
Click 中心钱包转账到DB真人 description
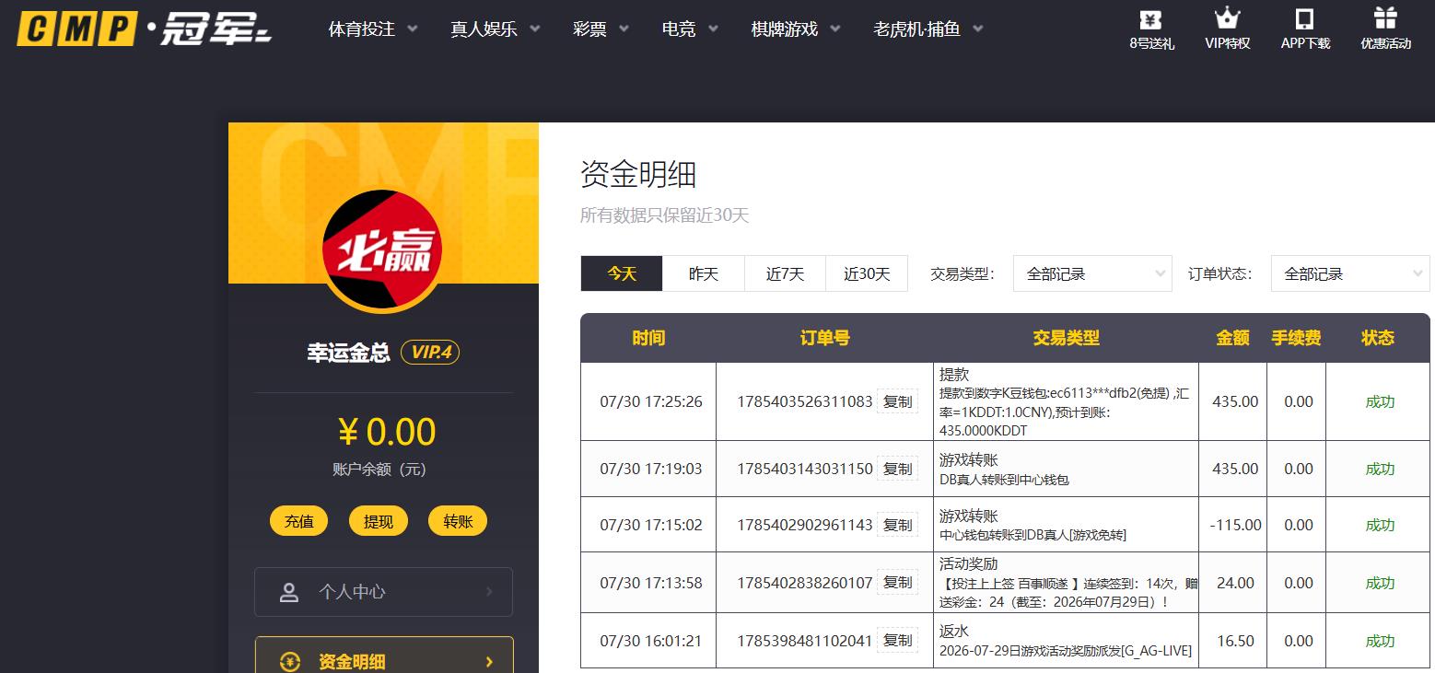pyautogui.click(x=1032, y=535)
